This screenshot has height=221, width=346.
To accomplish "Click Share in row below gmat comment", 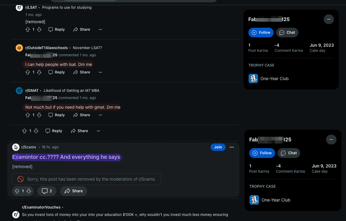I will click(80, 131).
